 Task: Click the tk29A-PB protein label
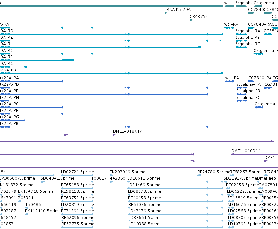pyautogui.click(x=9, y=124)
